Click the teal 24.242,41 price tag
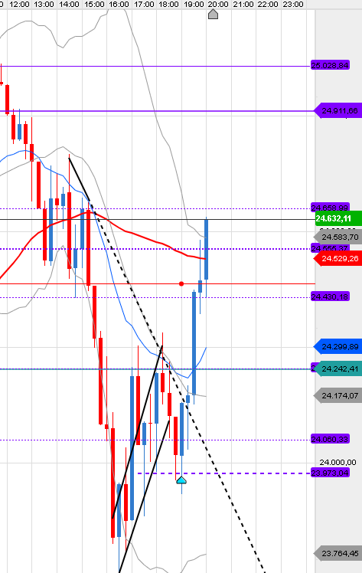Screen dimensions: 362x573 [x=338, y=368]
